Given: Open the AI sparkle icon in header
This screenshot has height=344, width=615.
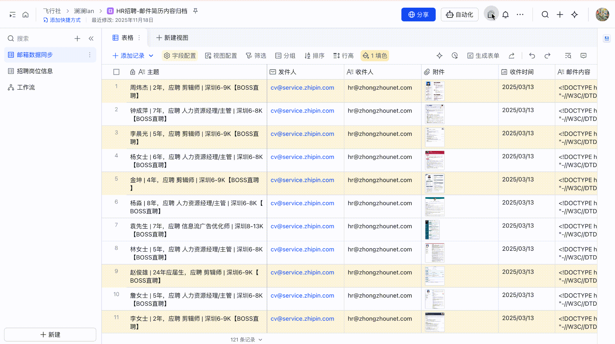Looking at the screenshot, I should [x=574, y=15].
